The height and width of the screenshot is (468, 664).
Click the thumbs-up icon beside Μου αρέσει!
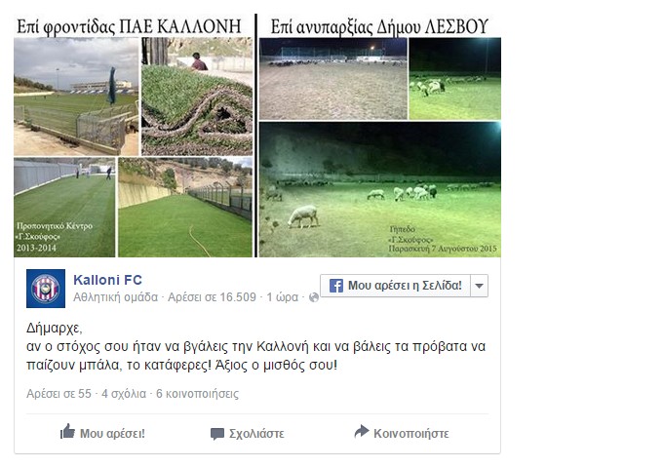click(67, 432)
